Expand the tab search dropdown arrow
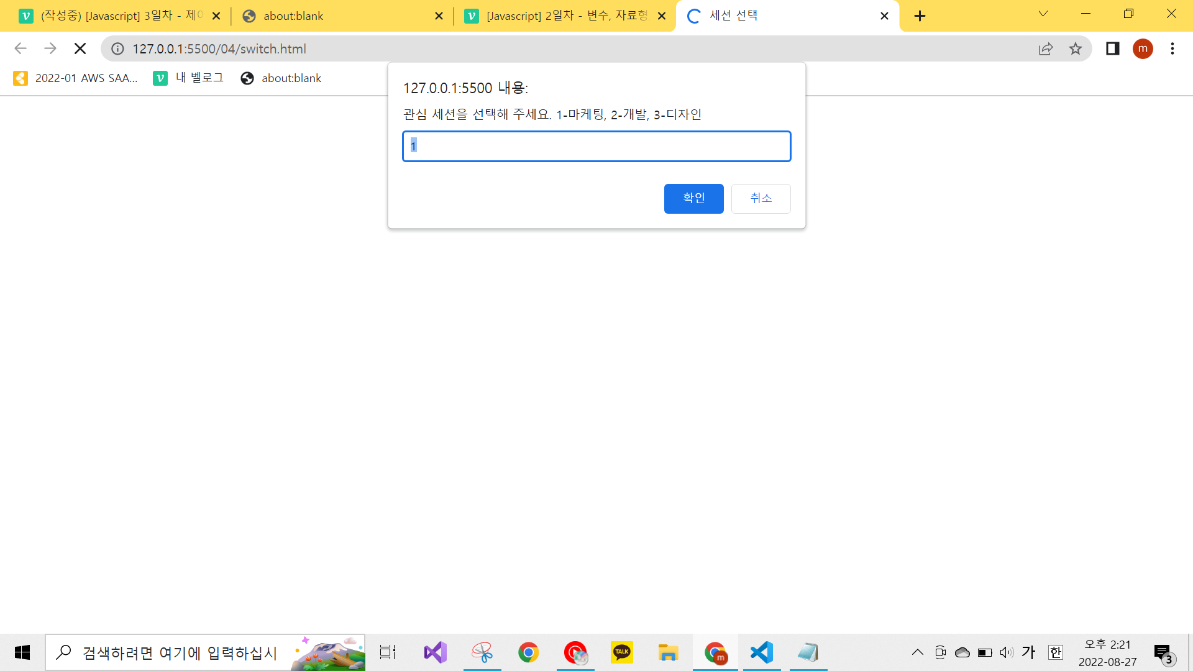The width and height of the screenshot is (1193, 671). click(1043, 14)
